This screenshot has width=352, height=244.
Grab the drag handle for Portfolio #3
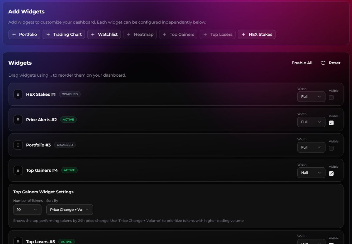(18, 145)
